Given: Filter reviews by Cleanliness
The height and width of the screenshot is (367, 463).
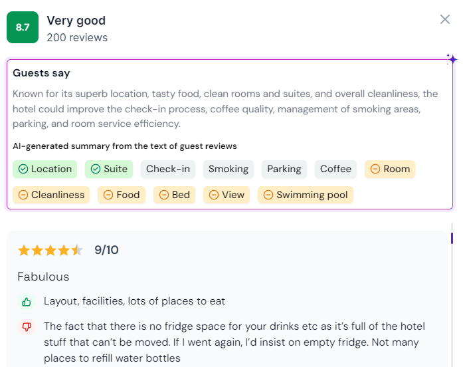Looking at the screenshot, I should coord(51,195).
